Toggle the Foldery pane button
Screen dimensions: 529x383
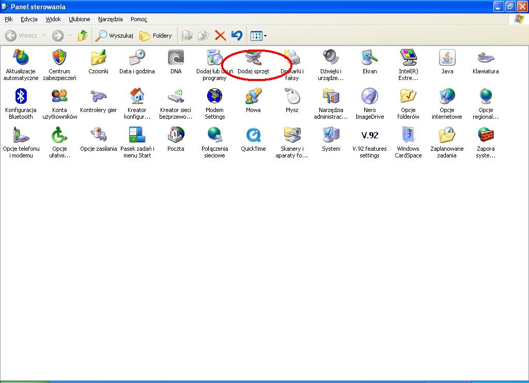(x=155, y=36)
